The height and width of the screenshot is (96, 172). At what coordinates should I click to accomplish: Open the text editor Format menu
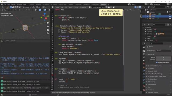(x=76, y=7)
